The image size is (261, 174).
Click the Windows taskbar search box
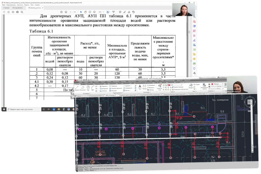click(x=23, y=109)
